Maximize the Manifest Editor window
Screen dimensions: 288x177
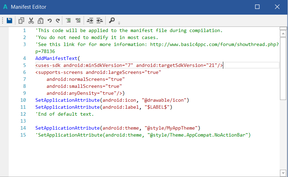pos(257,7)
